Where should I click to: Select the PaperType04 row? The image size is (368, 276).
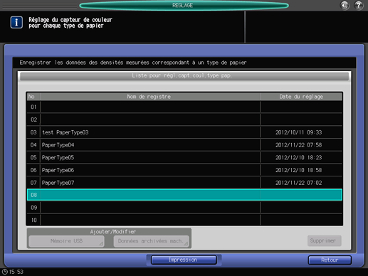[184, 145]
